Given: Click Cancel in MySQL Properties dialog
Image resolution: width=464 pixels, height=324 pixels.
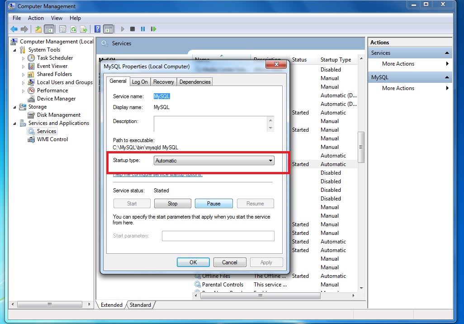Looking at the screenshot, I should click(x=230, y=262).
